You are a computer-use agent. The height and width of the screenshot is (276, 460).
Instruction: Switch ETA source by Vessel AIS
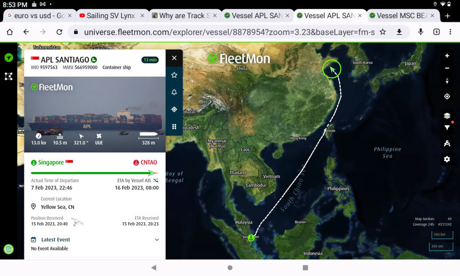[x=155, y=181]
